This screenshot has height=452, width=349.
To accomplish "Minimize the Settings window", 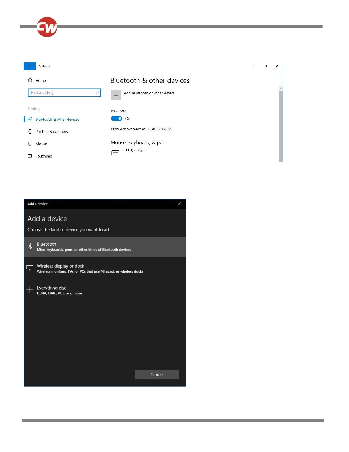I will pyautogui.click(x=253, y=66).
